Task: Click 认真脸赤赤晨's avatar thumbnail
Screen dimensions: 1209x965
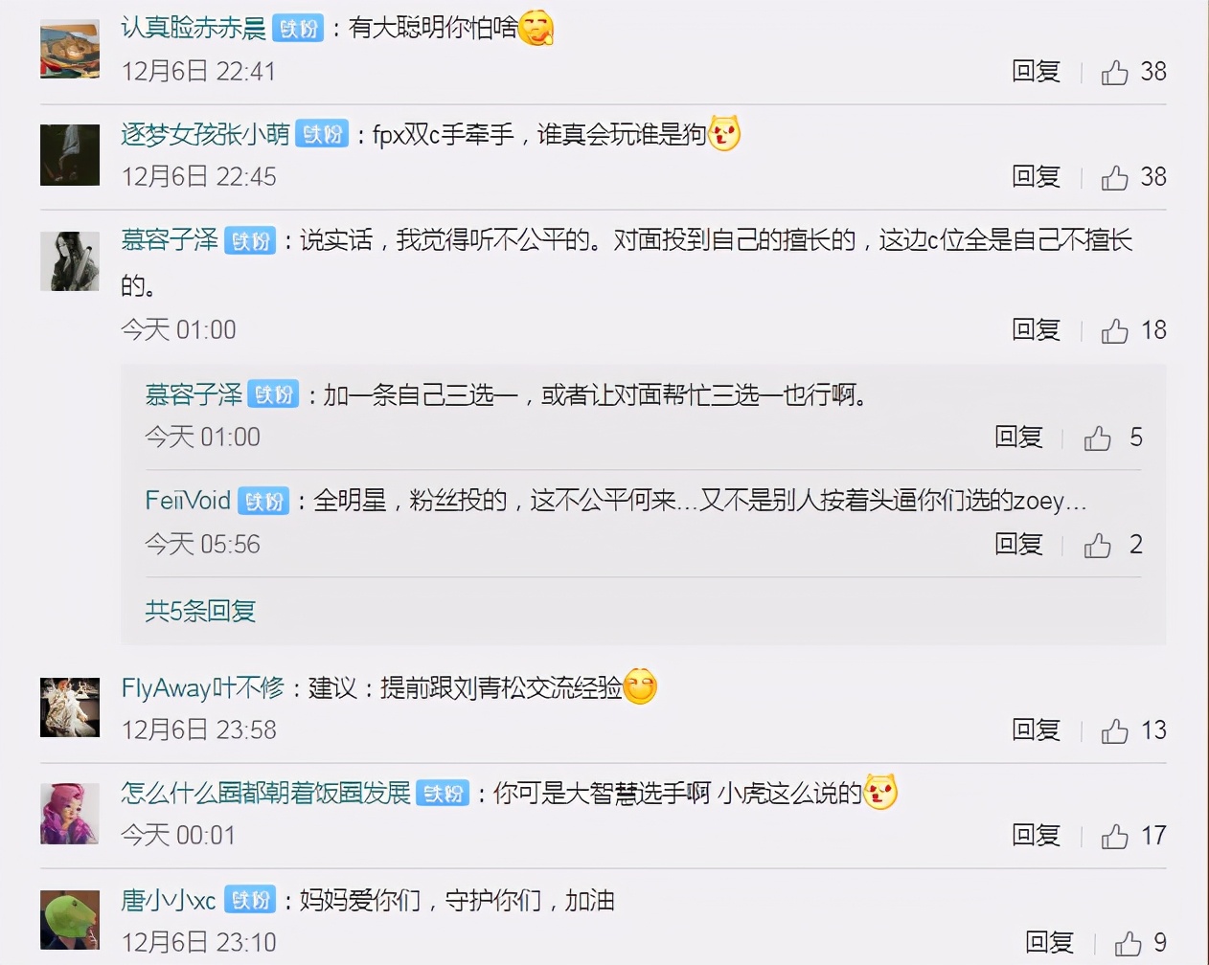Action: click(x=70, y=48)
